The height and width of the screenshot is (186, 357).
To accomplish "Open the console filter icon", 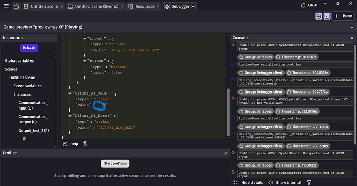I will pos(309,182).
